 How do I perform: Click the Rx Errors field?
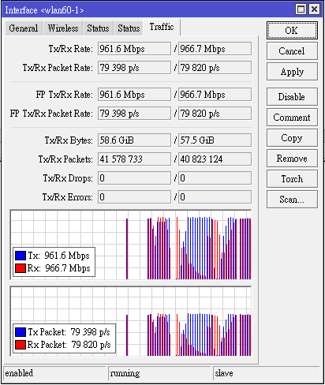coord(215,197)
